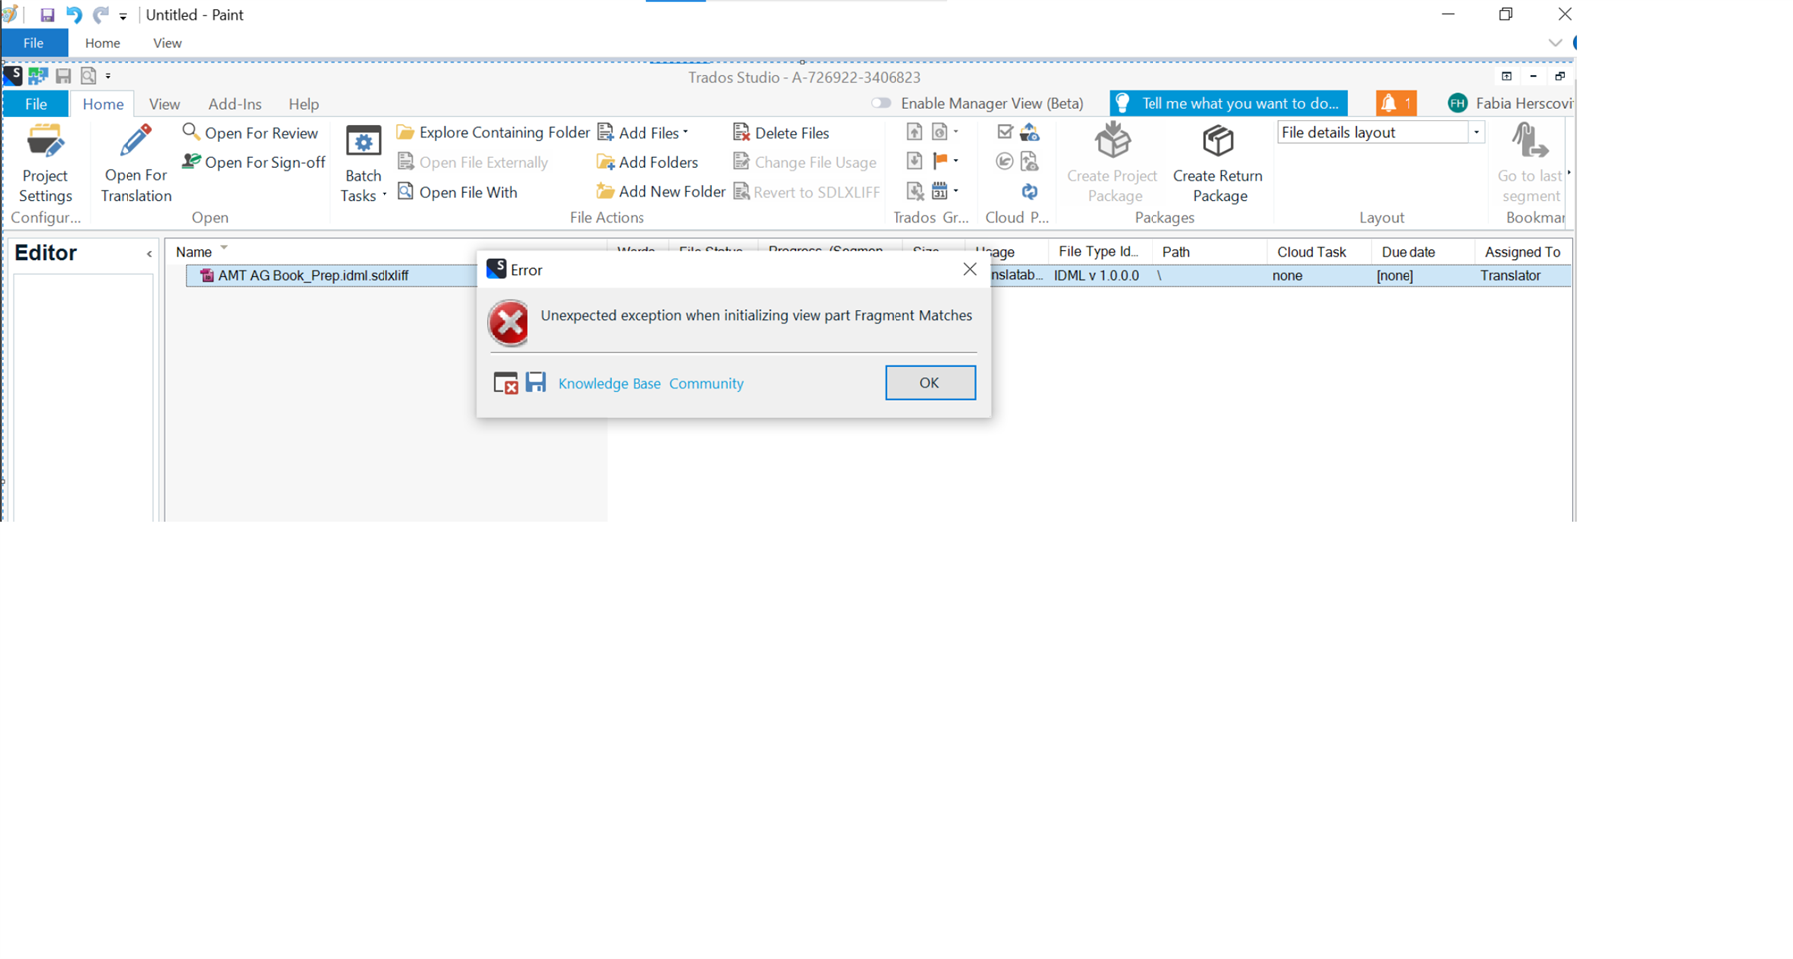Viewport: 1793px width, 959px height.
Task: Click Cloud Task column header
Action: (x=1311, y=252)
